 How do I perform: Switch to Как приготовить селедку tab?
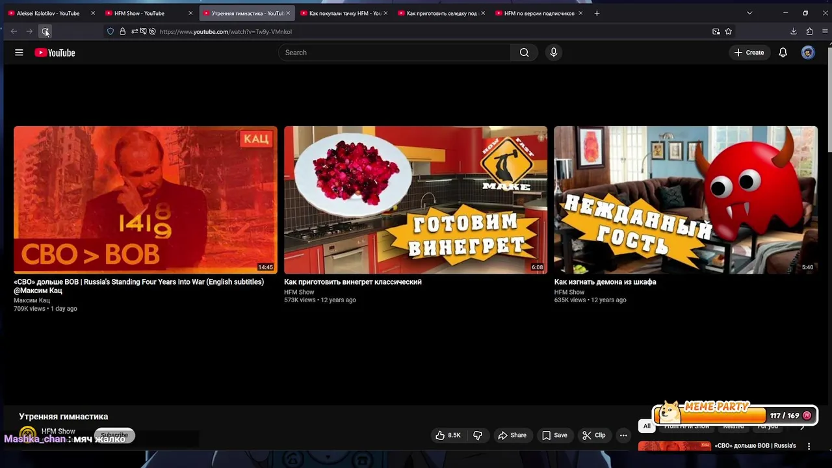point(442,13)
